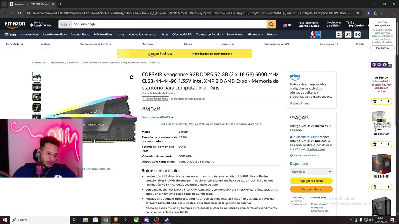The height and width of the screenshot is (224, 399).
Task: Open the Windows Start menu
Action: click(x=5, y=220)
